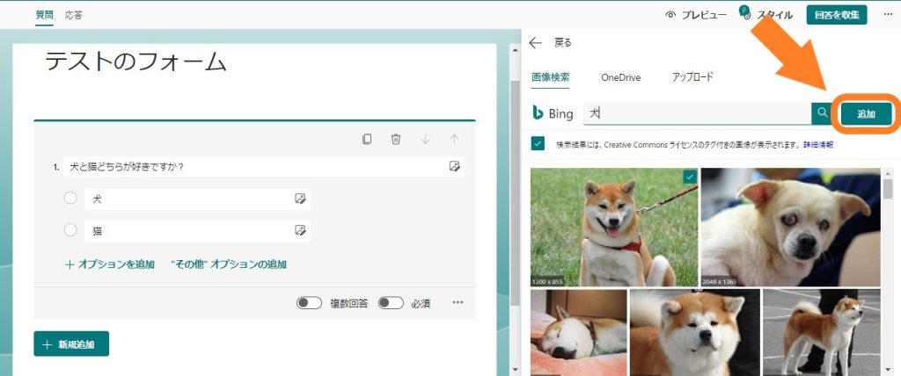Click the Bing search text field

point(697,113)
